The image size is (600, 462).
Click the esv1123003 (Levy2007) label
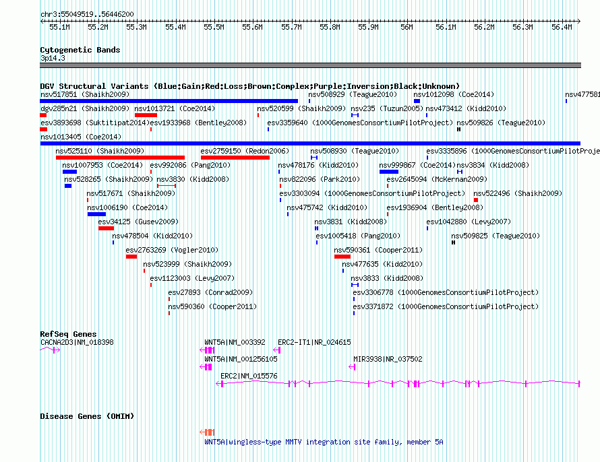[192, 278]
